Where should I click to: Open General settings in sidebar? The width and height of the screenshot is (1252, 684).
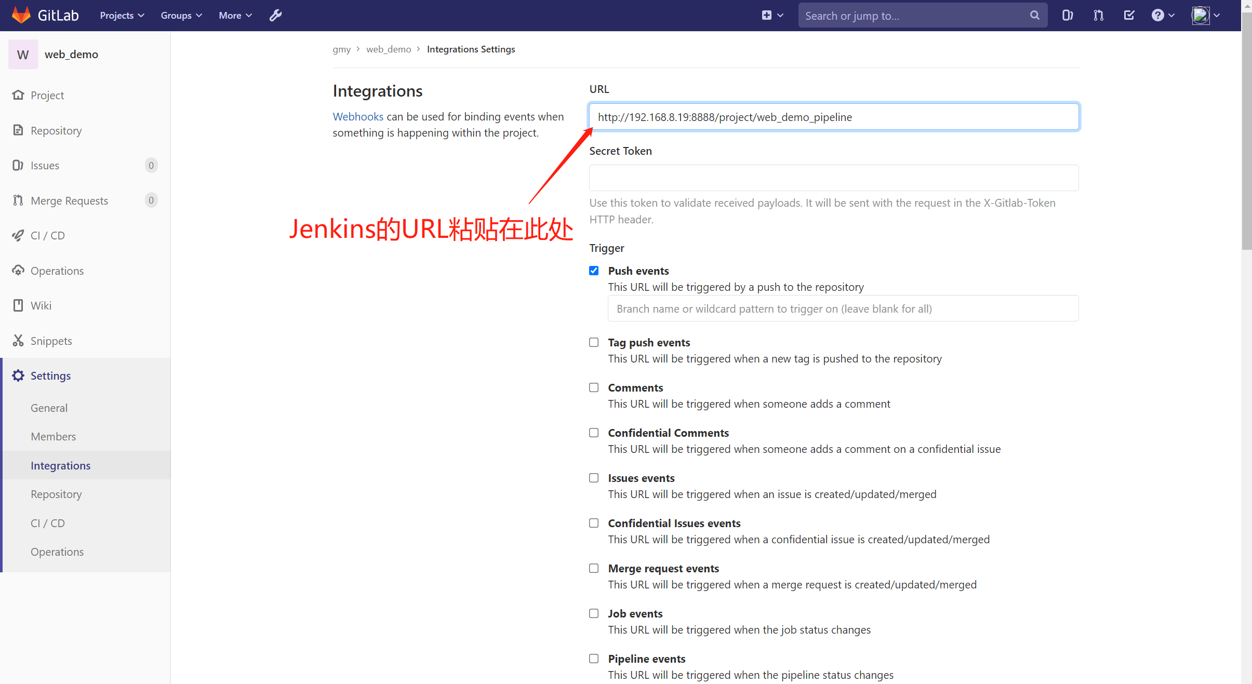coord(49,408)
